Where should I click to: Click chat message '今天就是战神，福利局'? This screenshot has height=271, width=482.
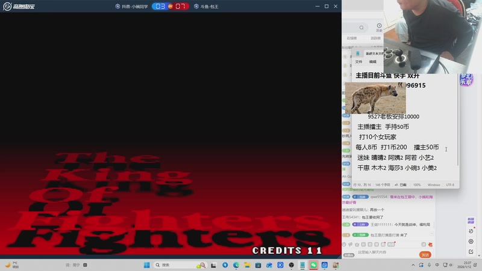[412, 225]
